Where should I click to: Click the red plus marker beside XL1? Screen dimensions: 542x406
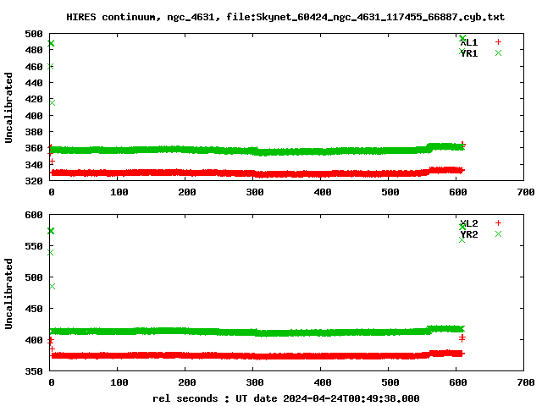[x=498, y=42]
